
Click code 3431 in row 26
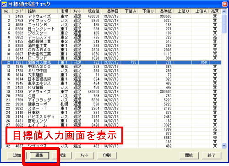tap(19, 121)
